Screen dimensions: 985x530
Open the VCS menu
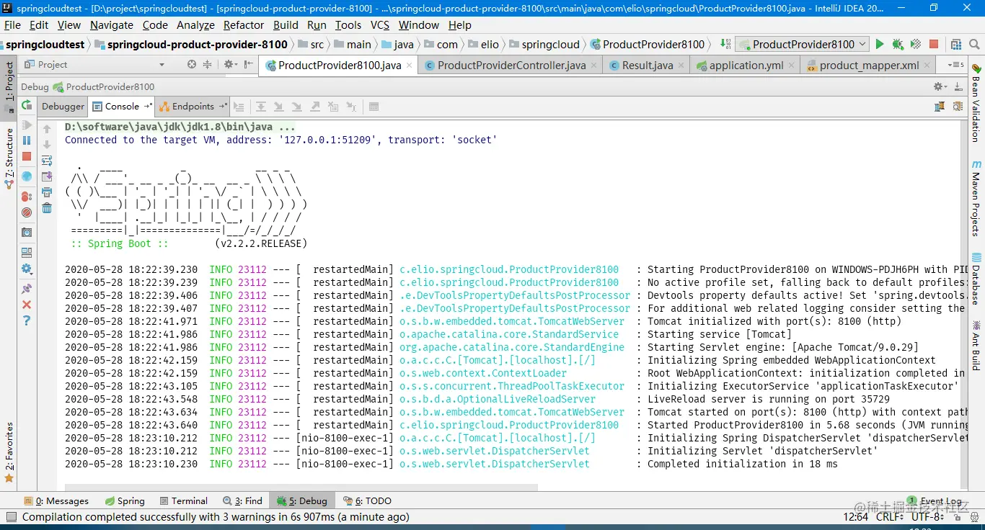point(380,24)
